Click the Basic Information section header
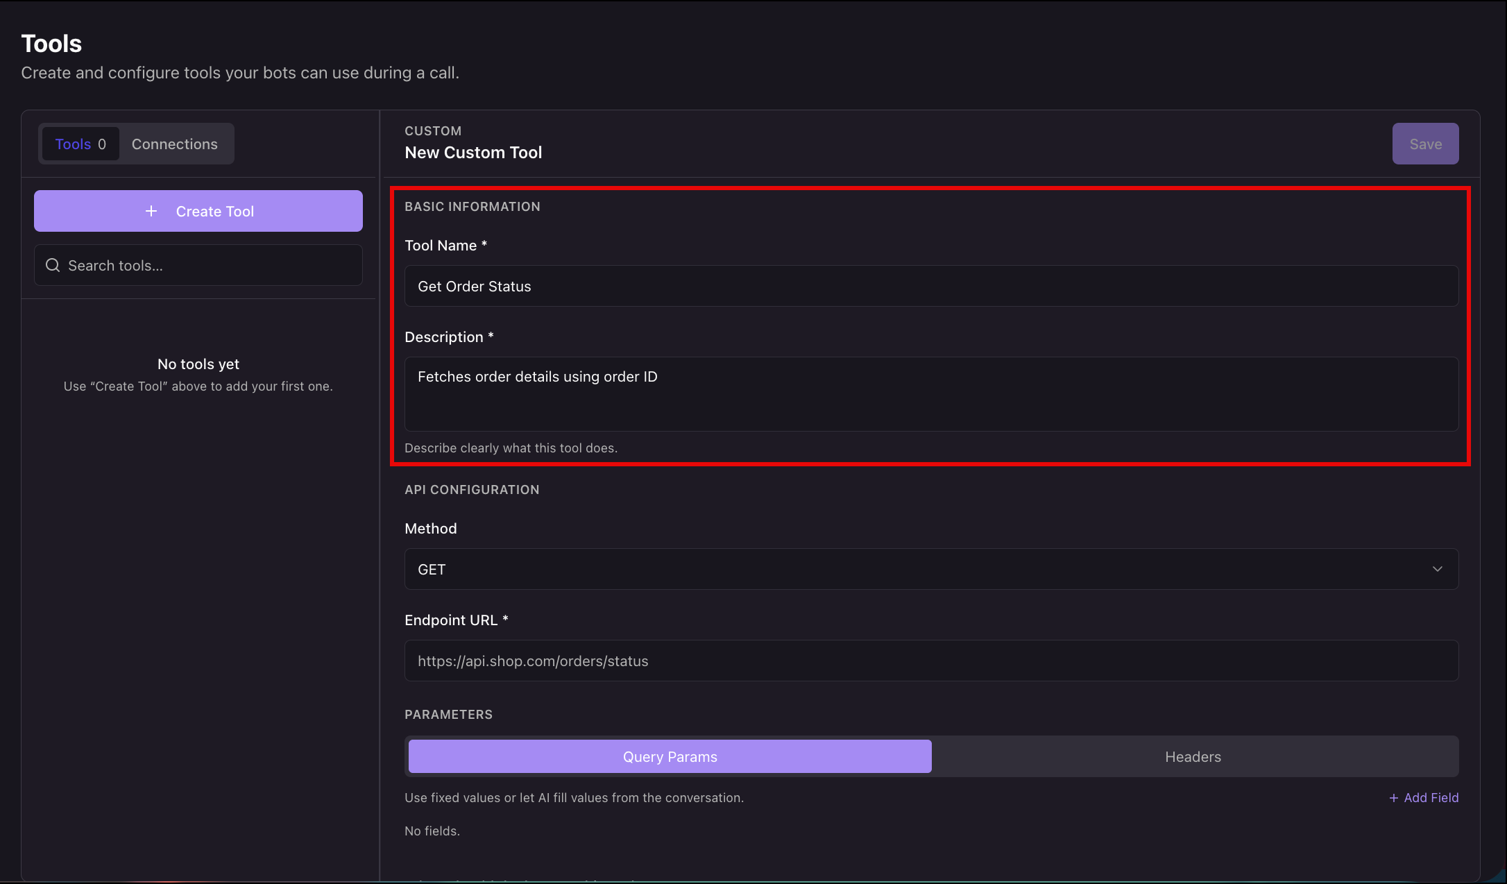The height and width of the screenshot is (884, 1507). [x=472, y=207]
